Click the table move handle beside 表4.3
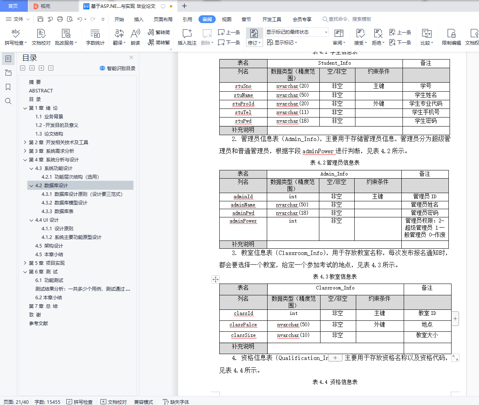 point(215,279)
